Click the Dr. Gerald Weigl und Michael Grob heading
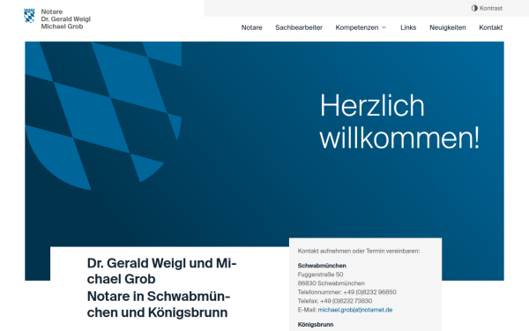 [x=161, y=271]
